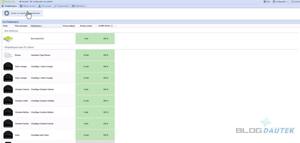Switch to the Tableau de bord tab
The width and height of the screenshot is (300, 143).
click(x=28, y=6)
